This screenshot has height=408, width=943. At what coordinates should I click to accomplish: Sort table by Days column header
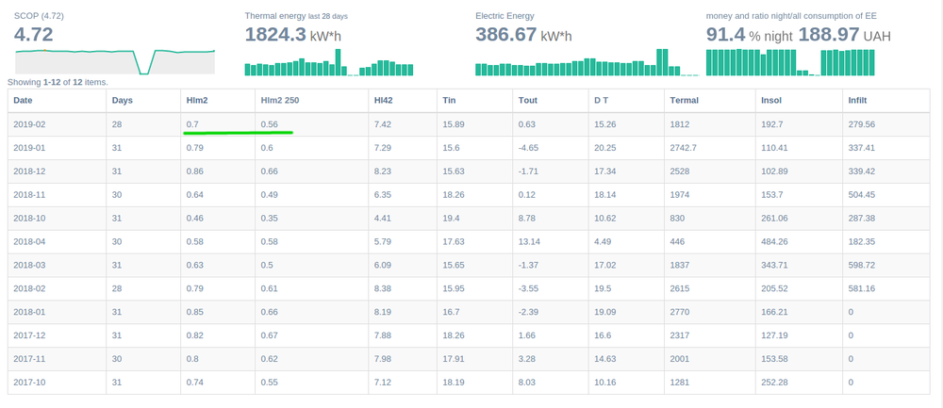(122, 100)
